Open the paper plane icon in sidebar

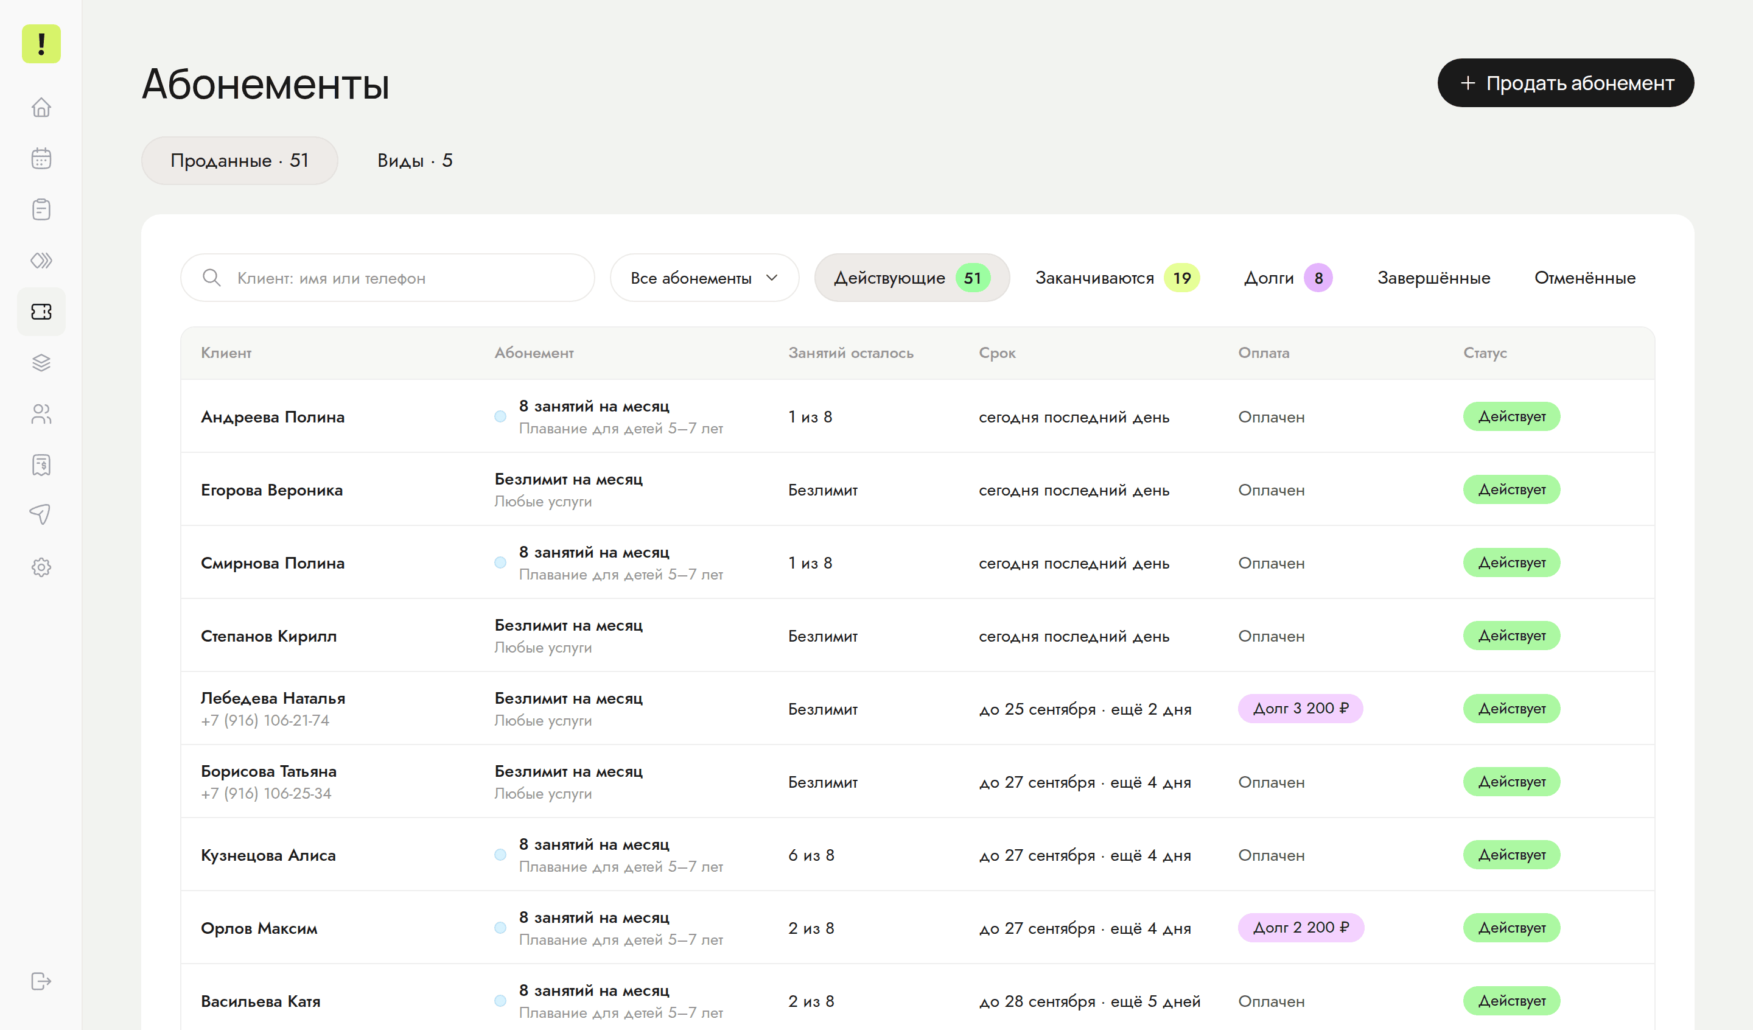pyautogui.click(x=41, y=516)
